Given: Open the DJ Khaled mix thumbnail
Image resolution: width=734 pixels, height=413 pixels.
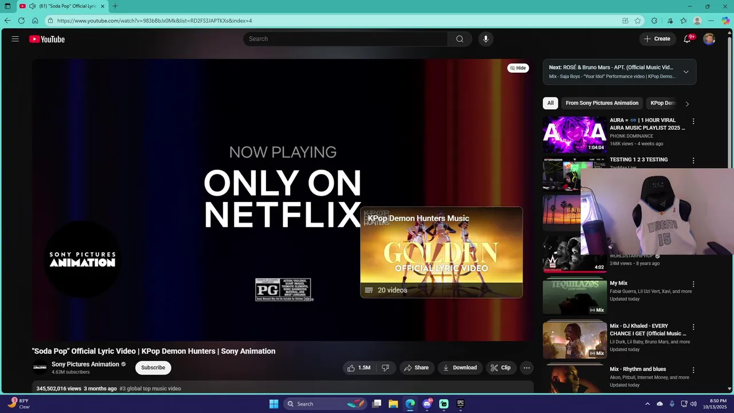Looking at the screenshot, I should (x=575, y=340).
